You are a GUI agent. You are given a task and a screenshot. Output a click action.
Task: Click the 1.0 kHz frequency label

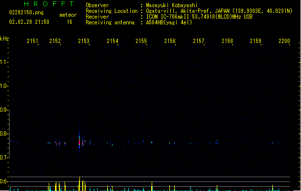coord(4,86)
